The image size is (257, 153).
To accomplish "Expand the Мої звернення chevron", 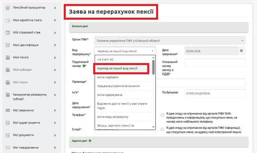I will coord(55,110).
